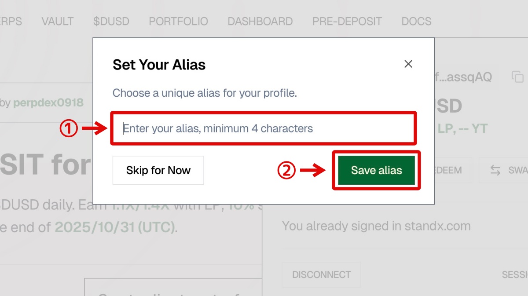Screen dimensions: 528x296
Task: Choose Skip for Now
Action: pyautogui.click(x=158, y=170)
